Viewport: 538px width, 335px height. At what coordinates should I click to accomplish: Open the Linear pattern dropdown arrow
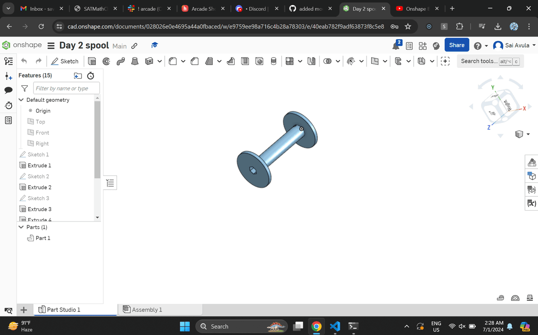300,61
